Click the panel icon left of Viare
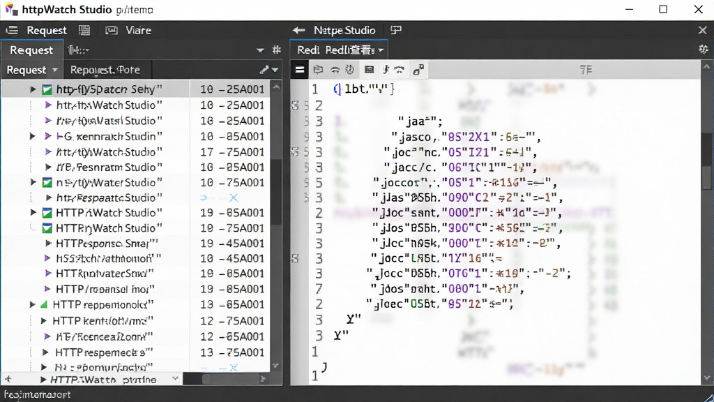 pos(111,31)
